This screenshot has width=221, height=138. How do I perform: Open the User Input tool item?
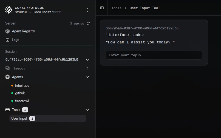[48, 118]
